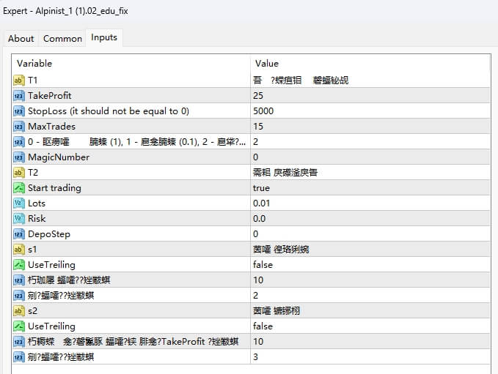This screenshot has height=374, width=498.
Task: Select the Start trading variable name
Action: point(54,188)
